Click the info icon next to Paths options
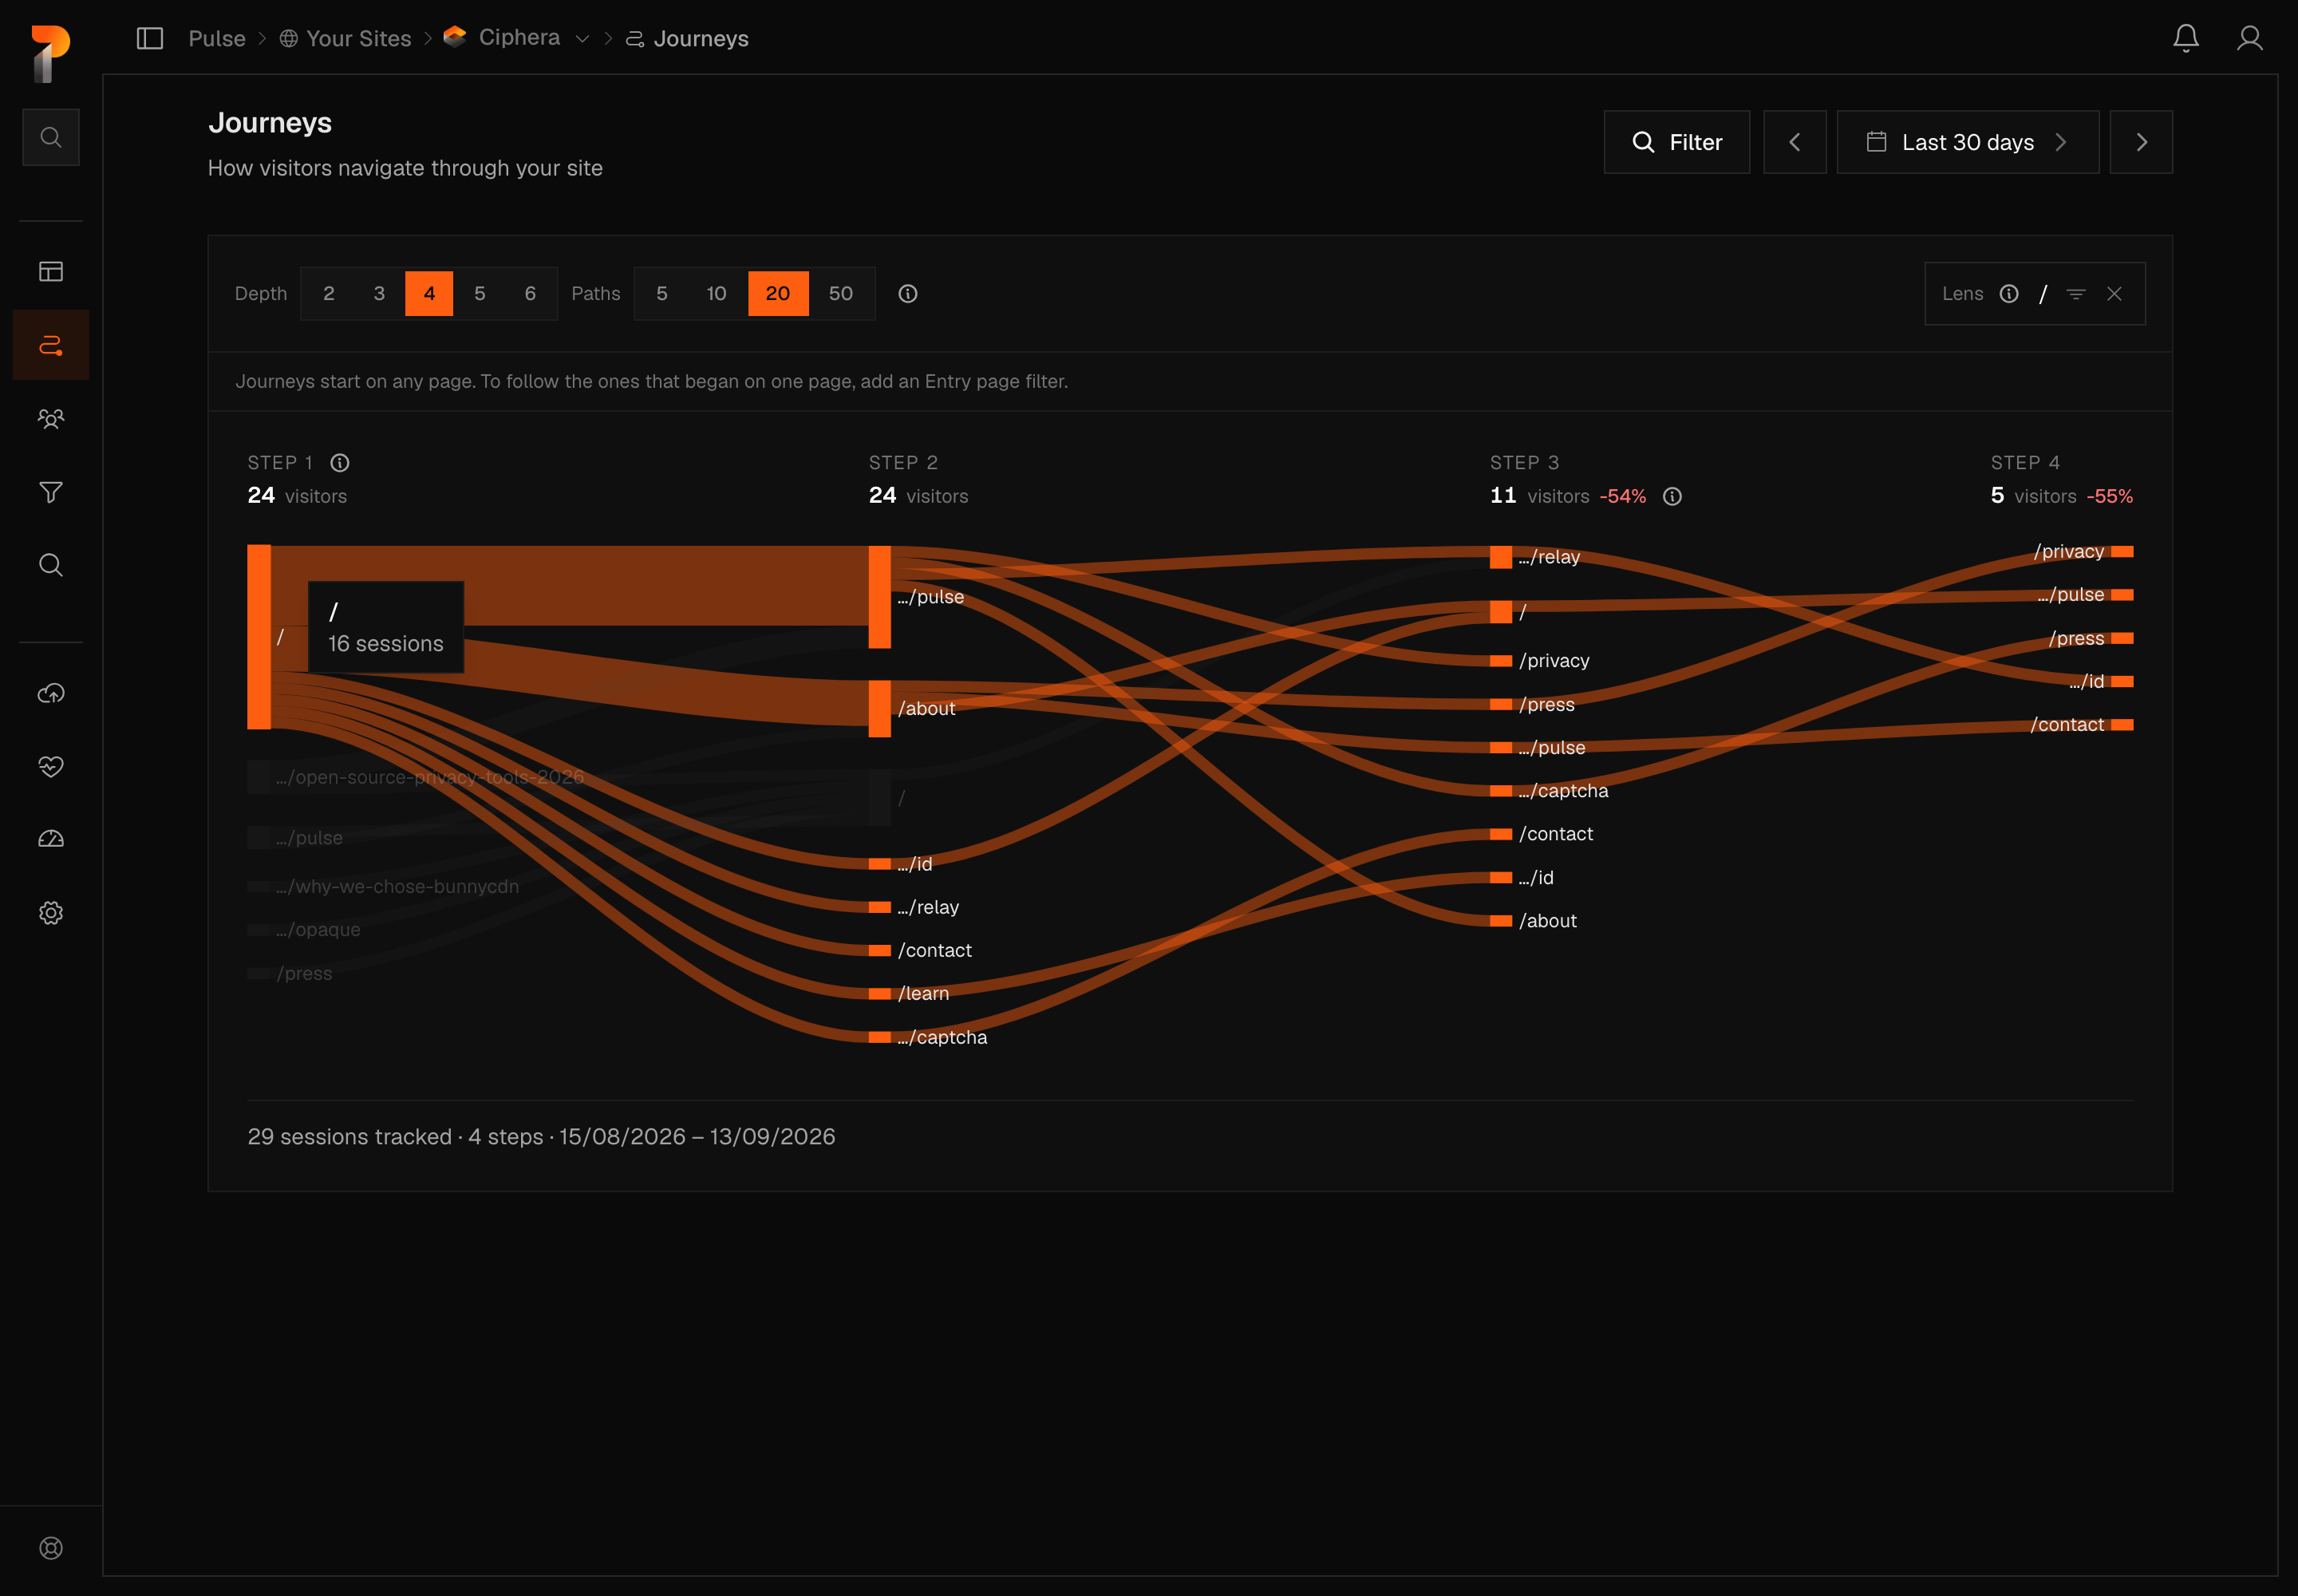2298x1596 pixels. tap(908, 294)
